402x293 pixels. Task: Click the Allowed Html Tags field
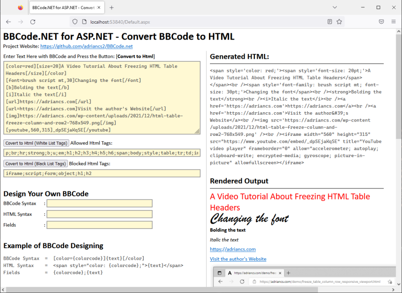102,153
